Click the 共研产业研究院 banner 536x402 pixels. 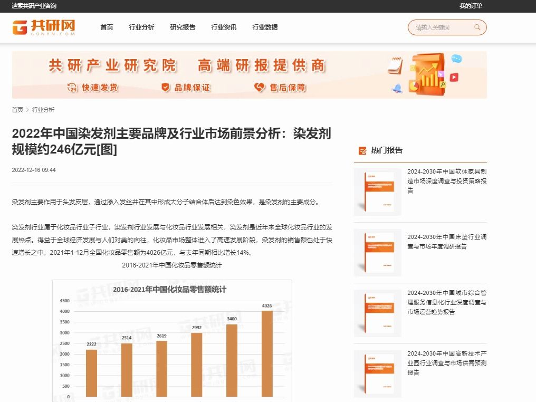pos(249,75)
